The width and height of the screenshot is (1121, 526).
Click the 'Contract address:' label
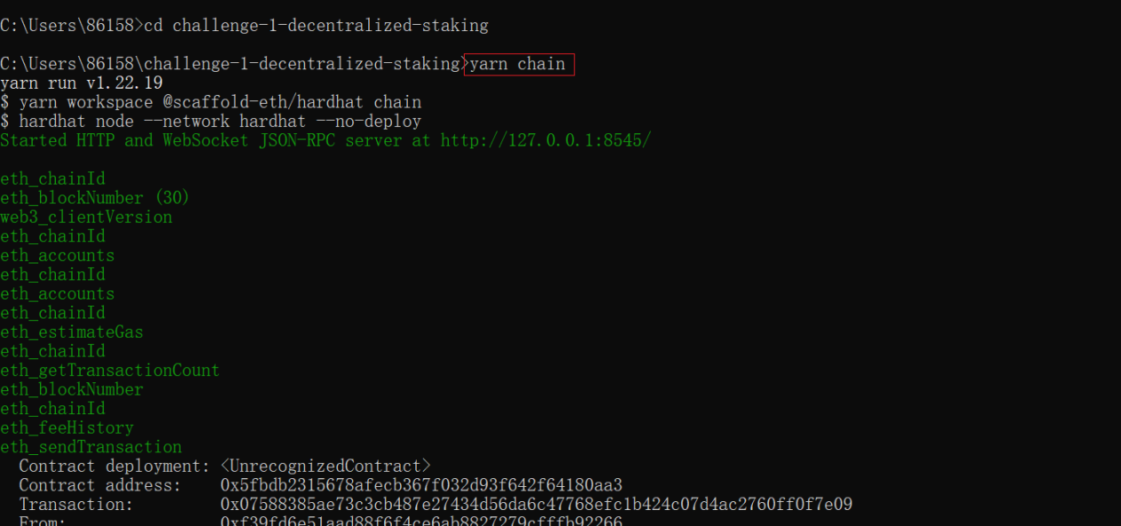click(100, 485)
